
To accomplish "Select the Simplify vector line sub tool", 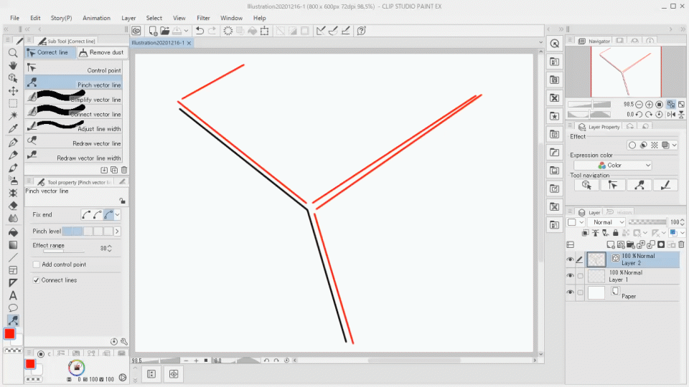I will [x=73, y=98].
